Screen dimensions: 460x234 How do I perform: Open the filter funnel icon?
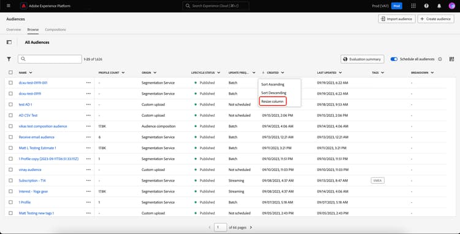(9, 59)
